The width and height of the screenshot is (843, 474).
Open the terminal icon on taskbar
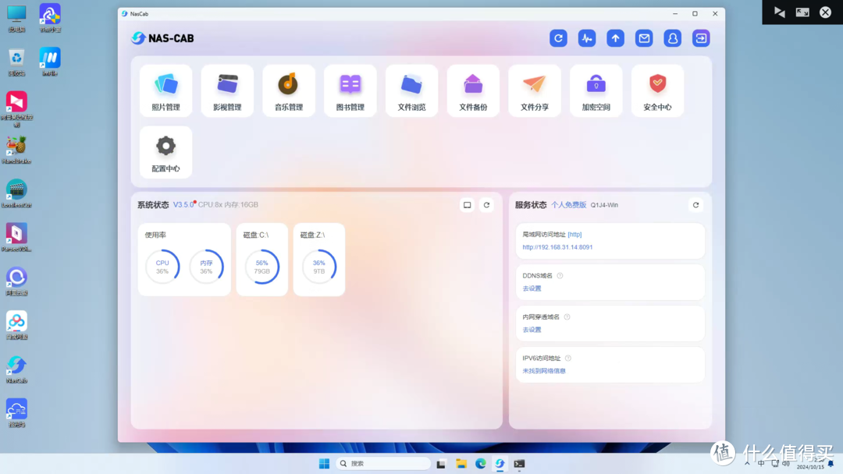(x=519, y=464)
